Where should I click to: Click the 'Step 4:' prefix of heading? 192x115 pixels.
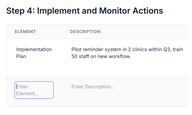click(20, 11)
